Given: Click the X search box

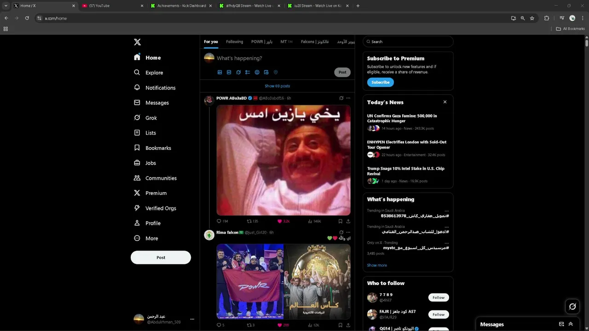Looking at the screenshot, I should (408, 42).
